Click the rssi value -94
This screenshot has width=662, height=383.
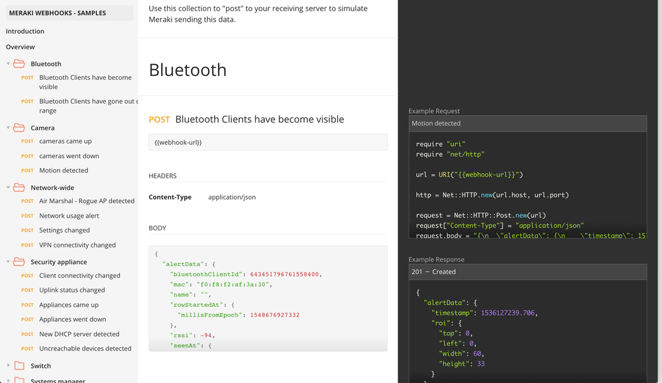(x=206, y=335)
